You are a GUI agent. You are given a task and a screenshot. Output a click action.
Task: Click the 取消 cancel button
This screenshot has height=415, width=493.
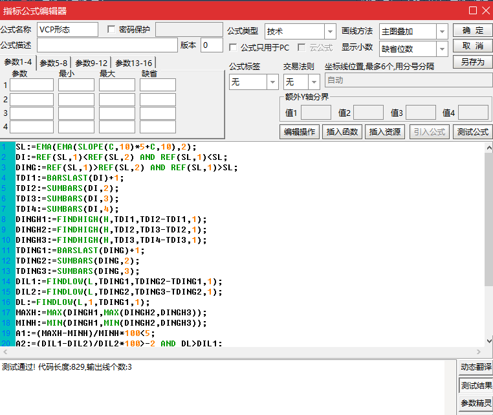(x=472, y=46)
